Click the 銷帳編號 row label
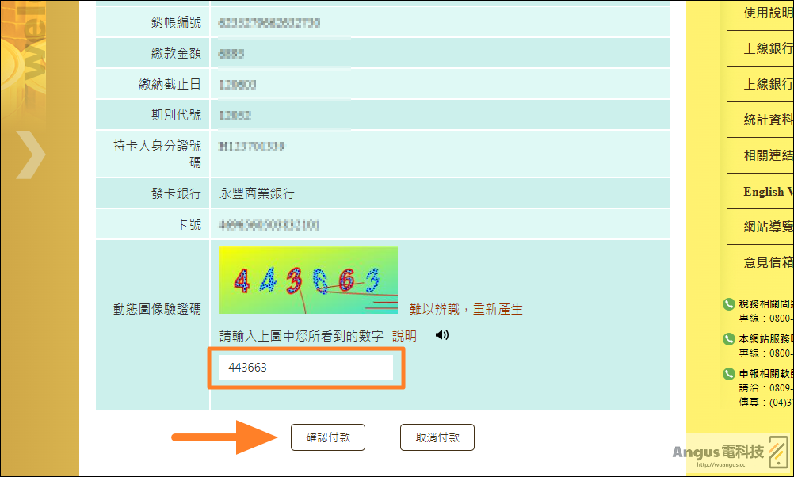 [x=176, y=22]
